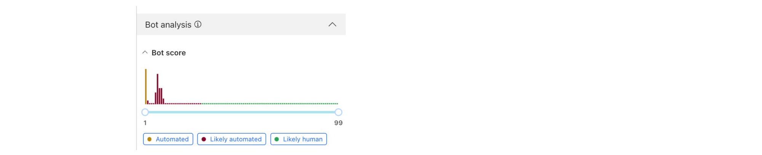
Task: Click the Bot score section label
Action: [169, 53]
